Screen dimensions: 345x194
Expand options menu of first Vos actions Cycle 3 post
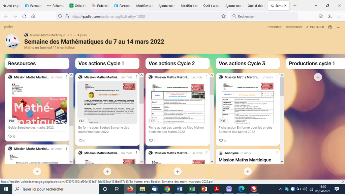click(x=277, y=77)
